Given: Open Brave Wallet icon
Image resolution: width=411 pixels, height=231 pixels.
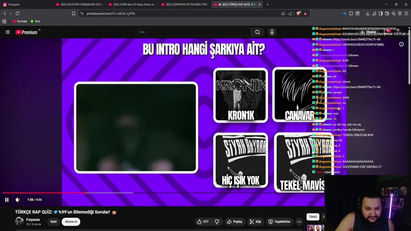Looking at the screenshot, I should [387, 13].
